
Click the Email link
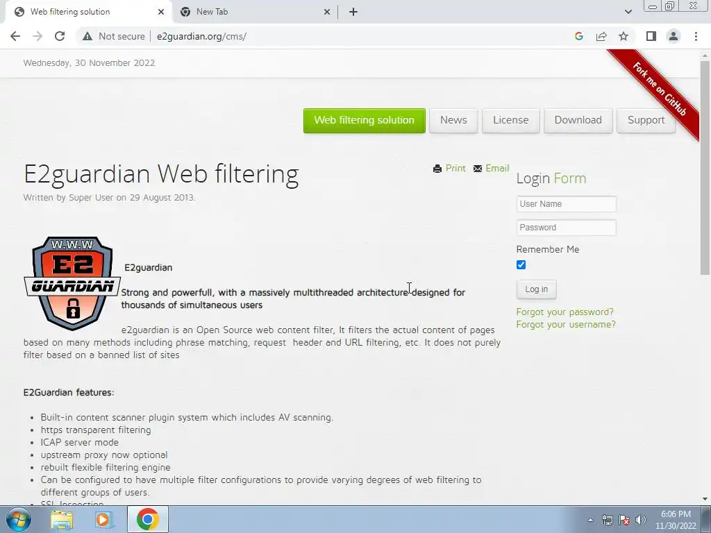(497, 169)
